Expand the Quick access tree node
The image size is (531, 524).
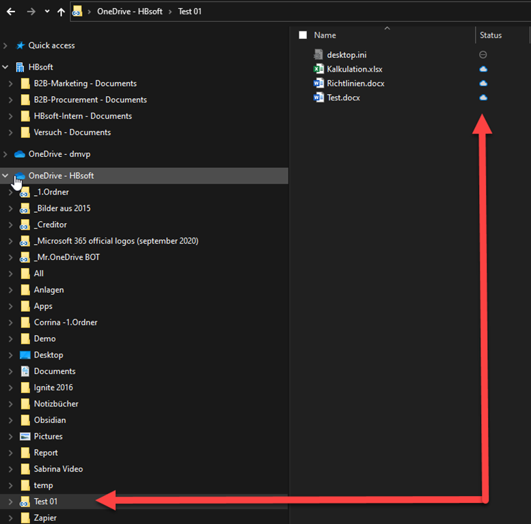[6, 46]
